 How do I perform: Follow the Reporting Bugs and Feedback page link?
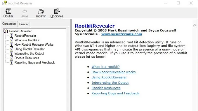(x=115, y=93)
